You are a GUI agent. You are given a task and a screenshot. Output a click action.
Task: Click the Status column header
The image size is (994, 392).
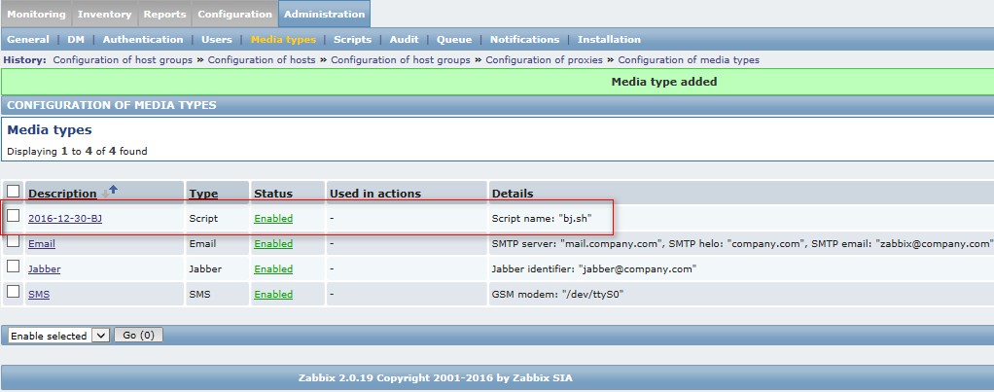[273, 194]
